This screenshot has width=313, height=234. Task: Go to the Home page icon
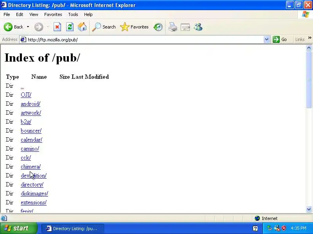coord(82,27)
